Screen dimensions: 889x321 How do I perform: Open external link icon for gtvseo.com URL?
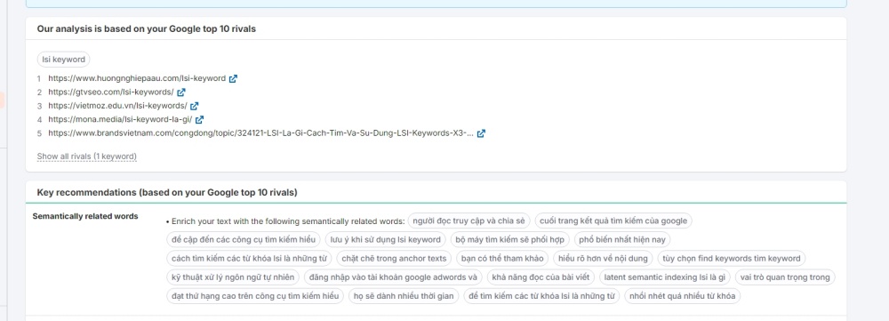(x=181, y=92)
